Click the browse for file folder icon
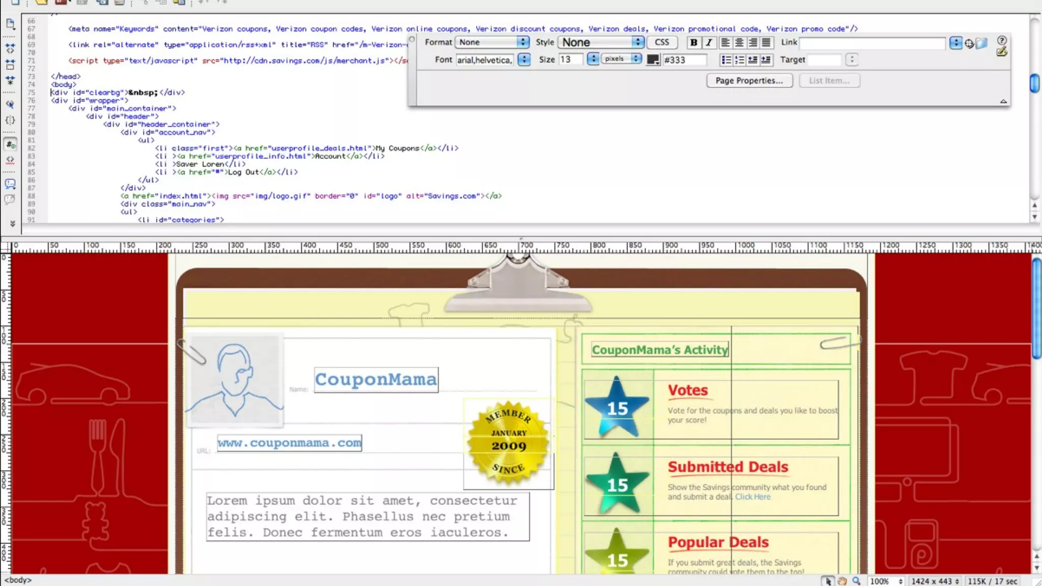The height and width of the screenshot is (586, 1042). 982,43
